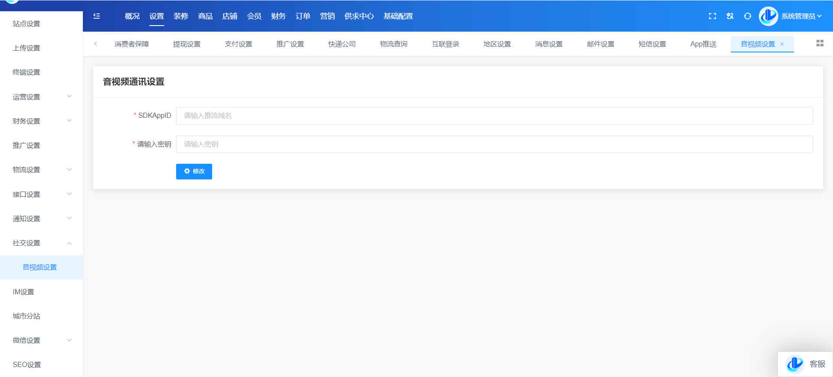Open the 客服 customer service widget
The height and width of the screenshot is (377, 833).
pos(806,364)
